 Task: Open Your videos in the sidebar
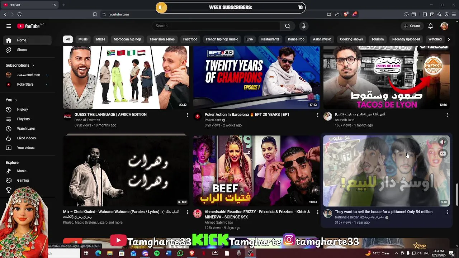click(28, 148)
